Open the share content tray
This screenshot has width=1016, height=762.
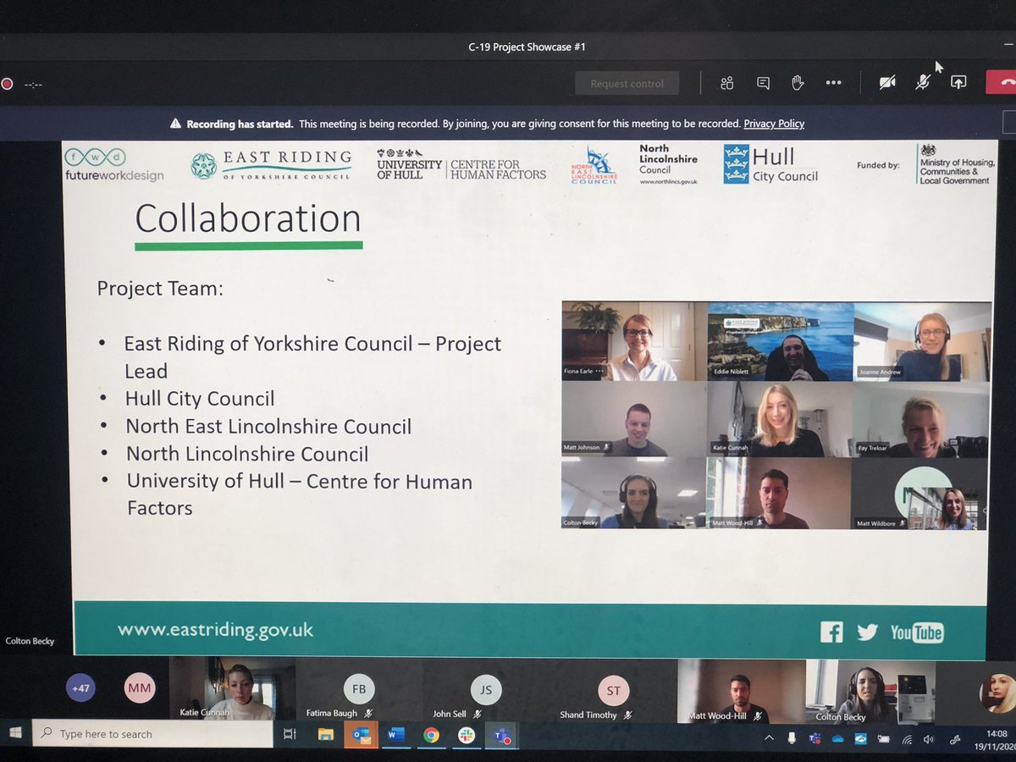pos(958,82)
